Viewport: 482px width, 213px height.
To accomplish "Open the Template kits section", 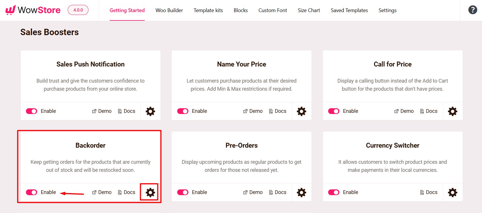I will pyautogui.click(x=208, y=10).
